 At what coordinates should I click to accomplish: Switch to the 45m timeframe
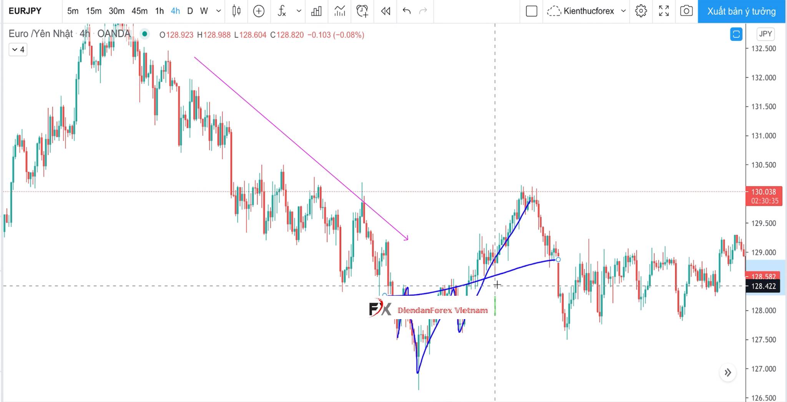click(139, 11)
